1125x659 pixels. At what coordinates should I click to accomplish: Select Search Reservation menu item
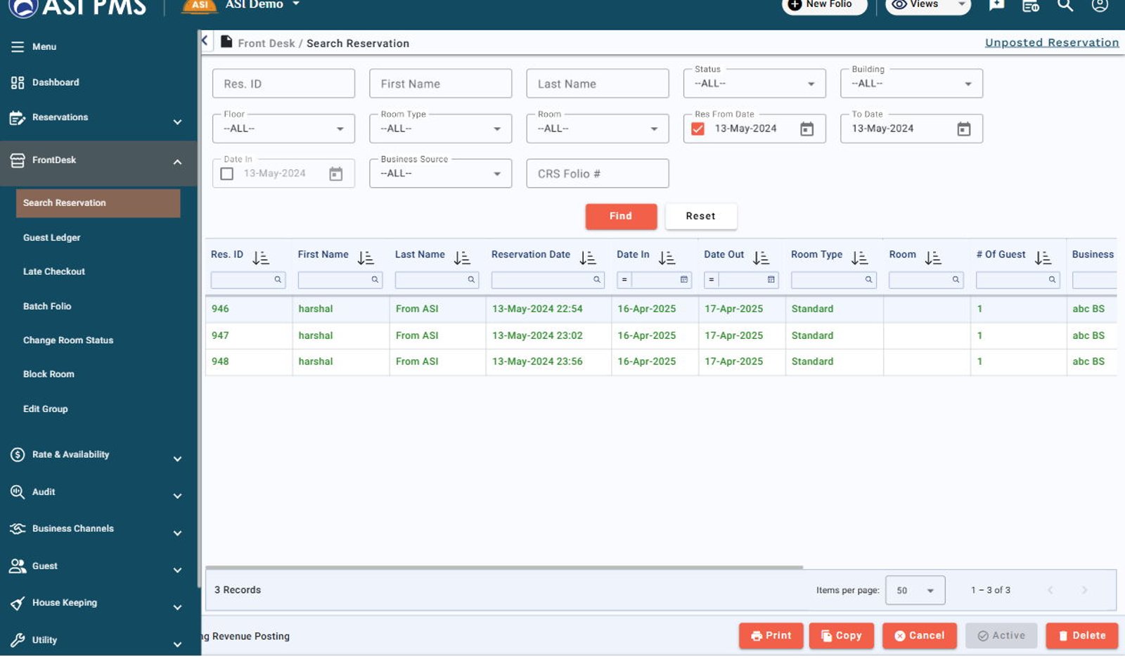(98, 203)
